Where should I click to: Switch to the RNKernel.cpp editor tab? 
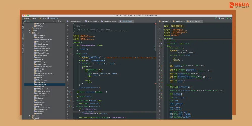pyautogui.click(x=92, y=21)
